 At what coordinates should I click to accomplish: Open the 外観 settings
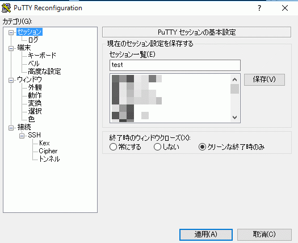[35, 87]
